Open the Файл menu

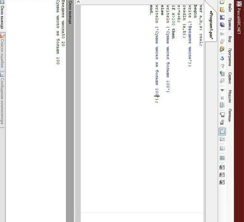coord(230,8)
